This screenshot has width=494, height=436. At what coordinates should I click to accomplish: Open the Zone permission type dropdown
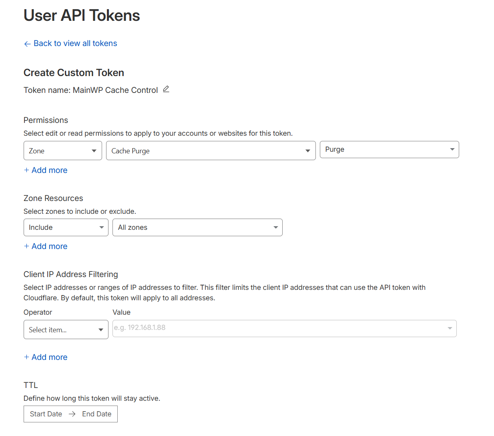point(62,151)
